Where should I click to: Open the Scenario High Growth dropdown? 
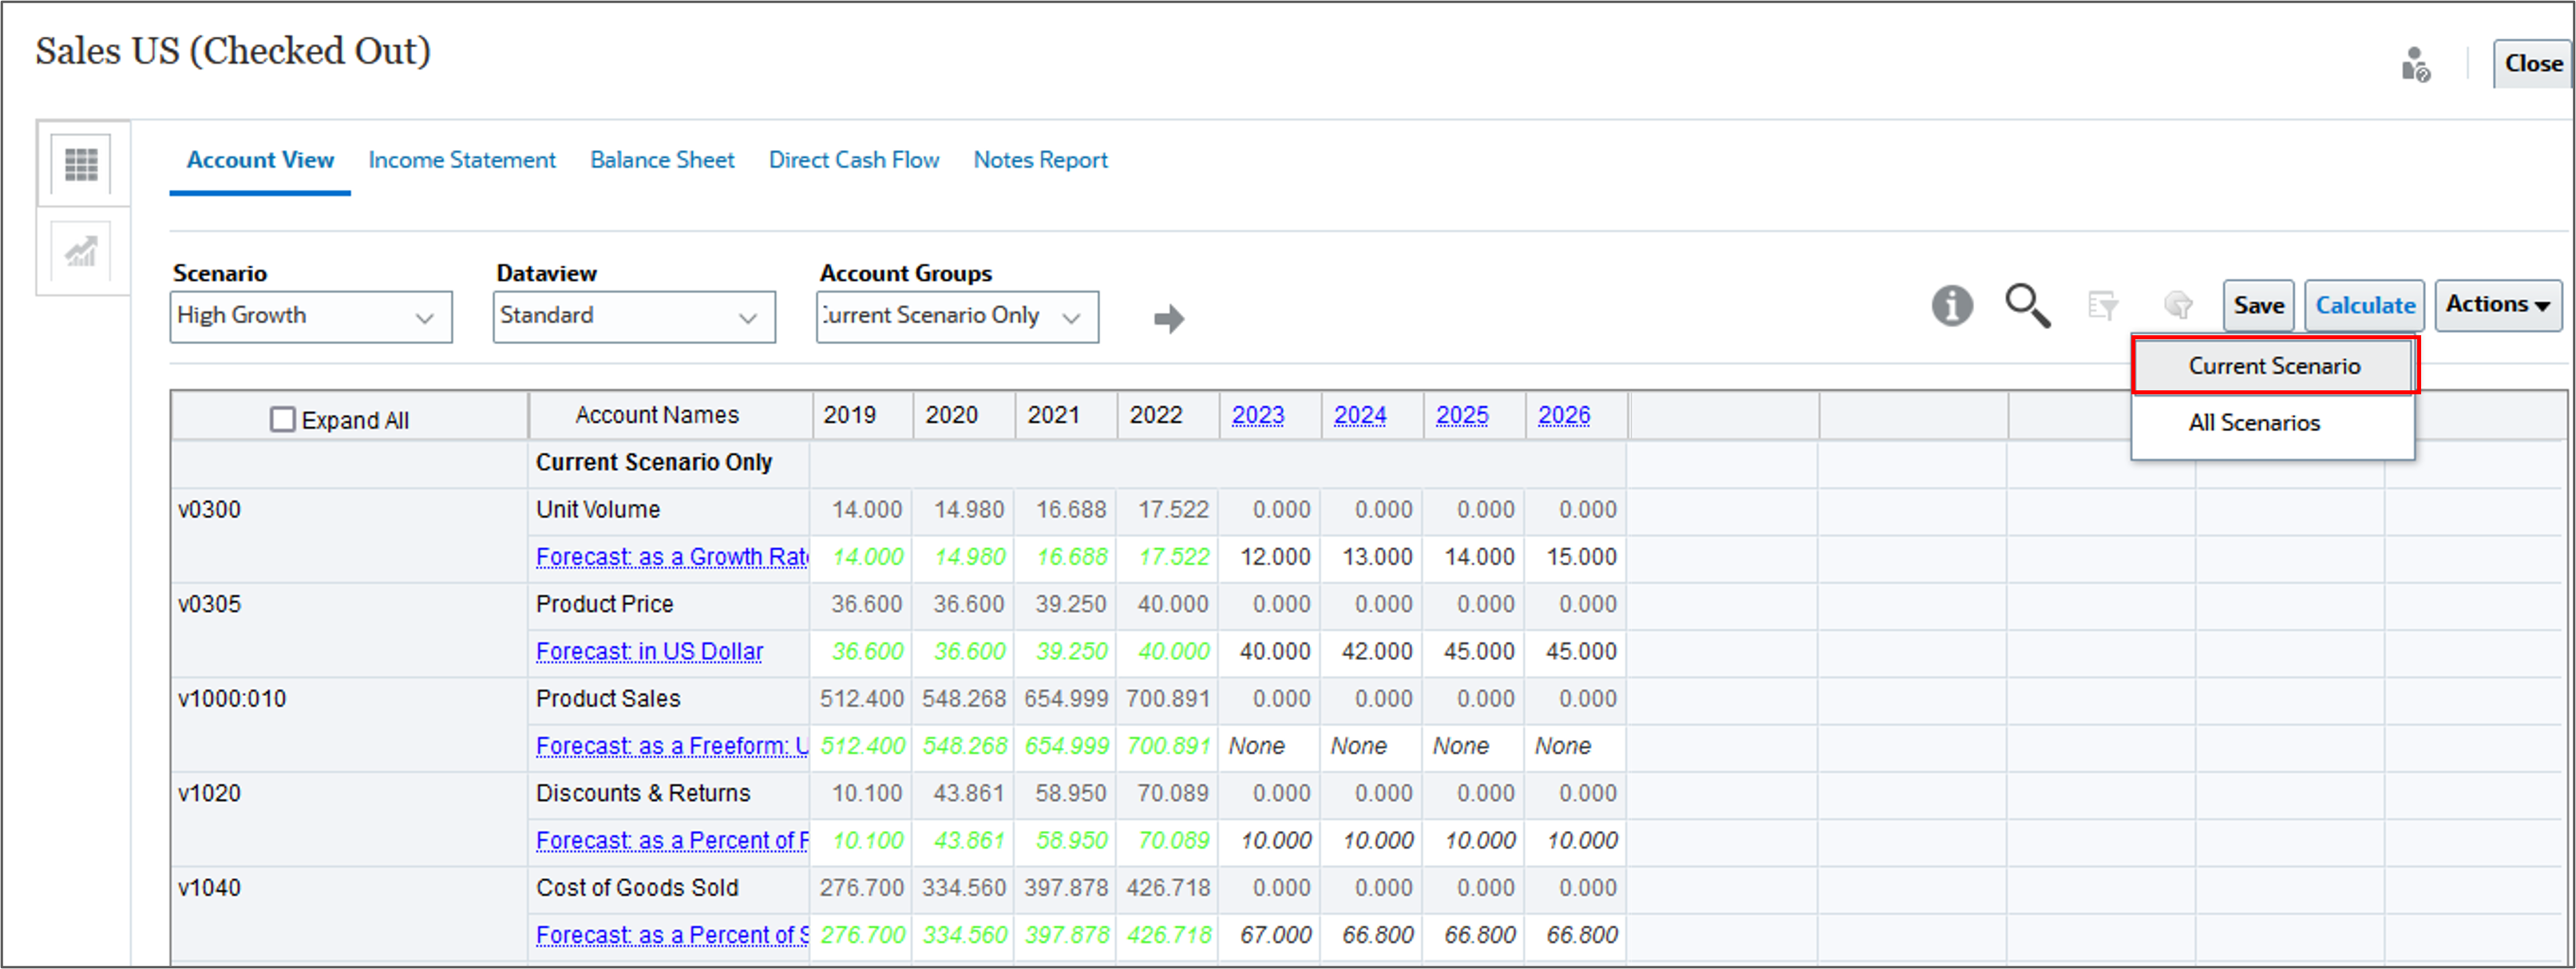(x=310, y=317)
